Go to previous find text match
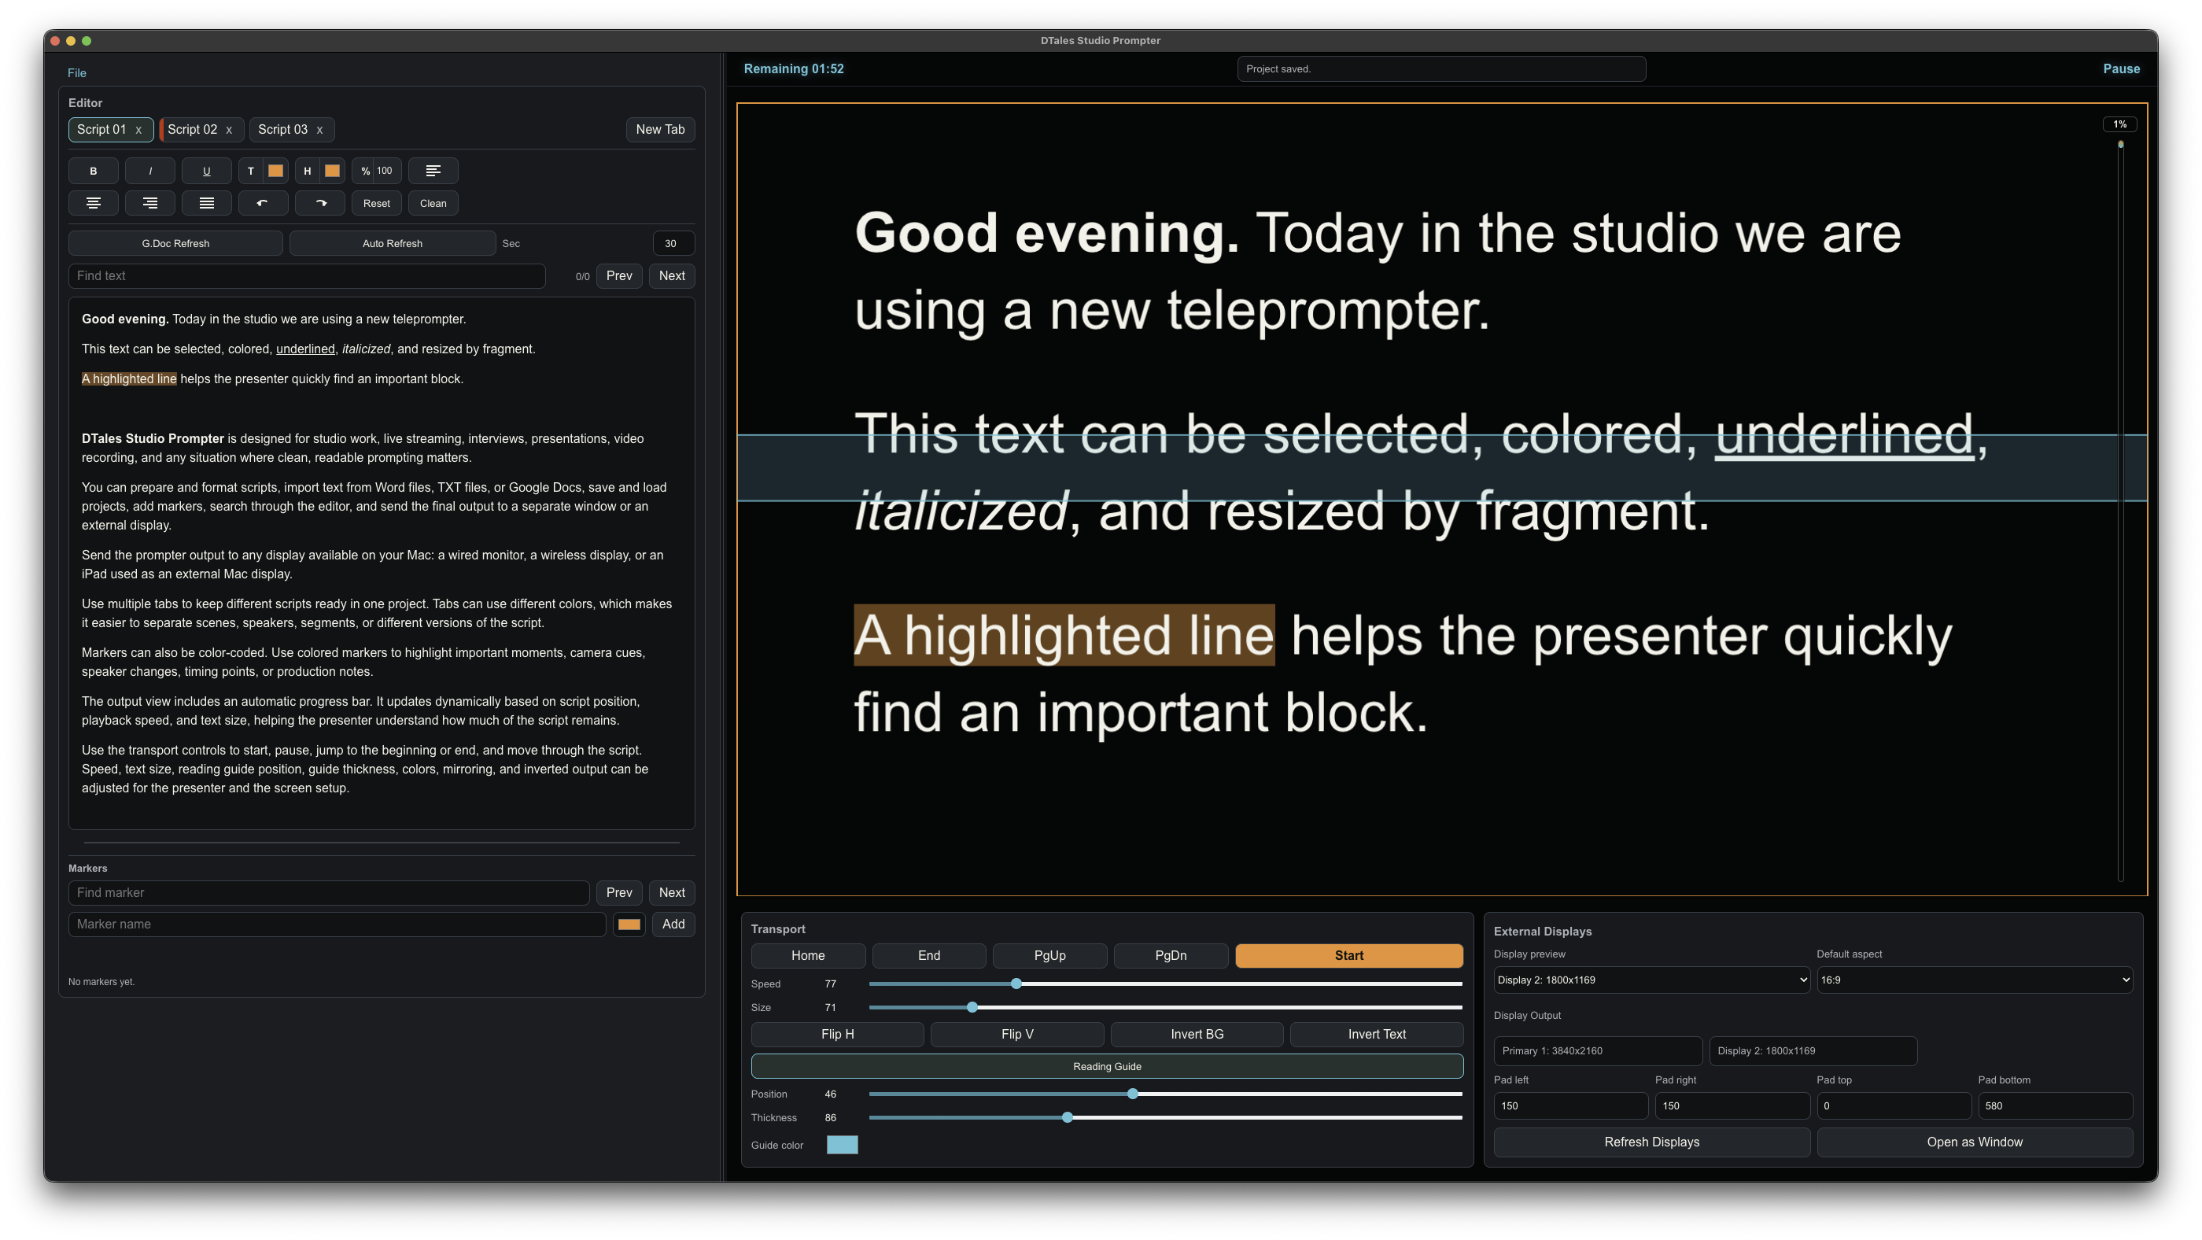2202x1240 pixels. pos(619,276)
